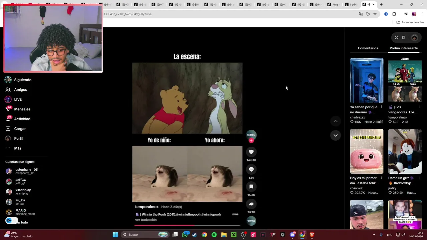427x240 pixels.
Task: Open options for Hoy es mi primer día video
Action: pos(381,178)
